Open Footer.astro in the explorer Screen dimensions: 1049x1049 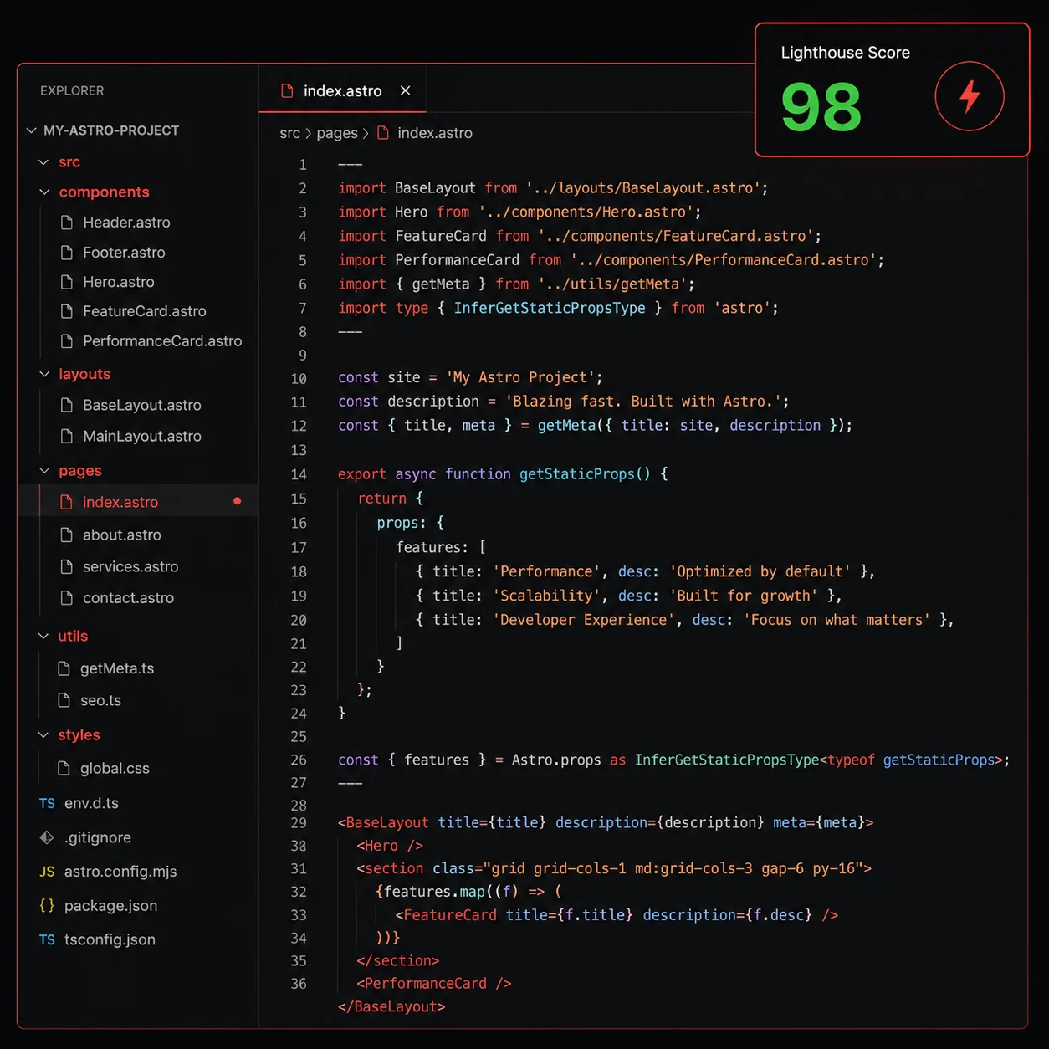click(124, 253)
